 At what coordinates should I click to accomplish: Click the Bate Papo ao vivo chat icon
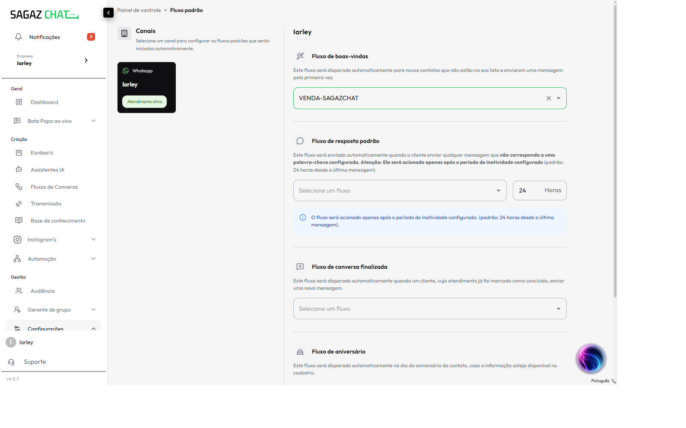(17, 121)
